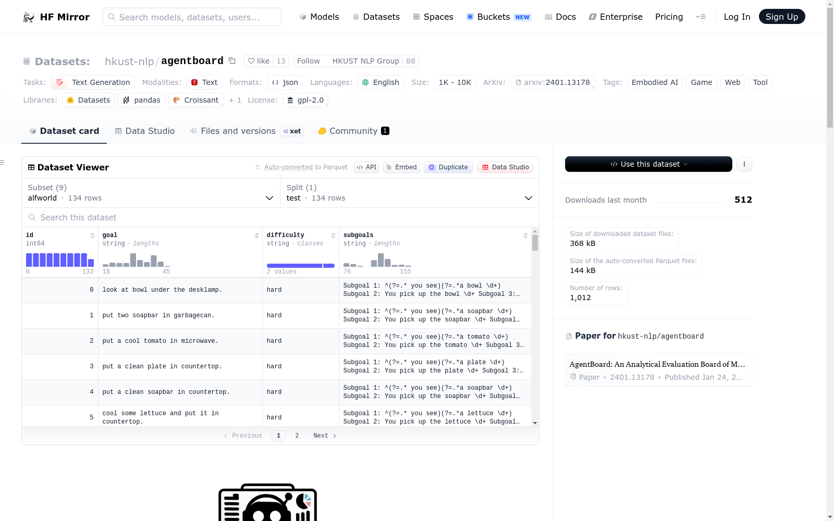Click the sort icon on difficulty column
Image resolution: width=834 pixels, height=521 pixels.
click(333, 236)
